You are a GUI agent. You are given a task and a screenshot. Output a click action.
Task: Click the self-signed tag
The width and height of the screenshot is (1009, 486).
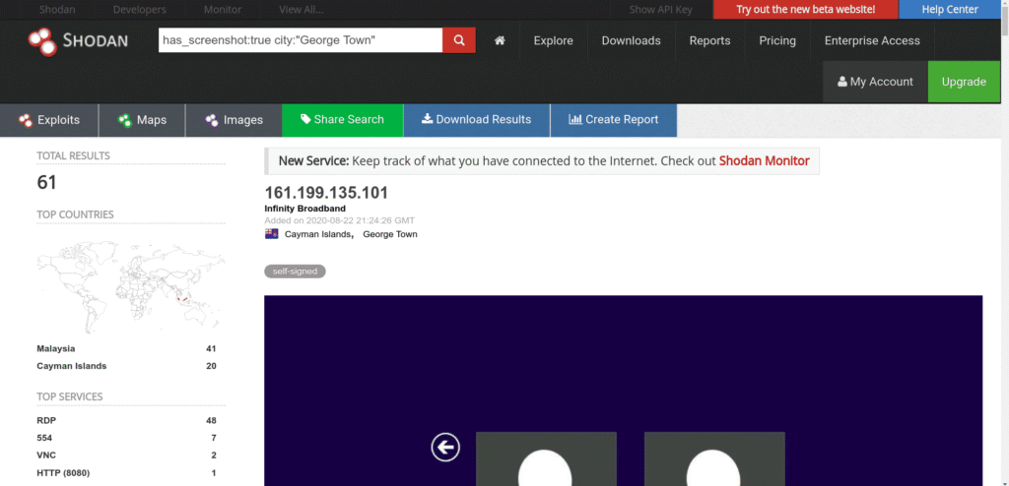click(x=295, y=272)
